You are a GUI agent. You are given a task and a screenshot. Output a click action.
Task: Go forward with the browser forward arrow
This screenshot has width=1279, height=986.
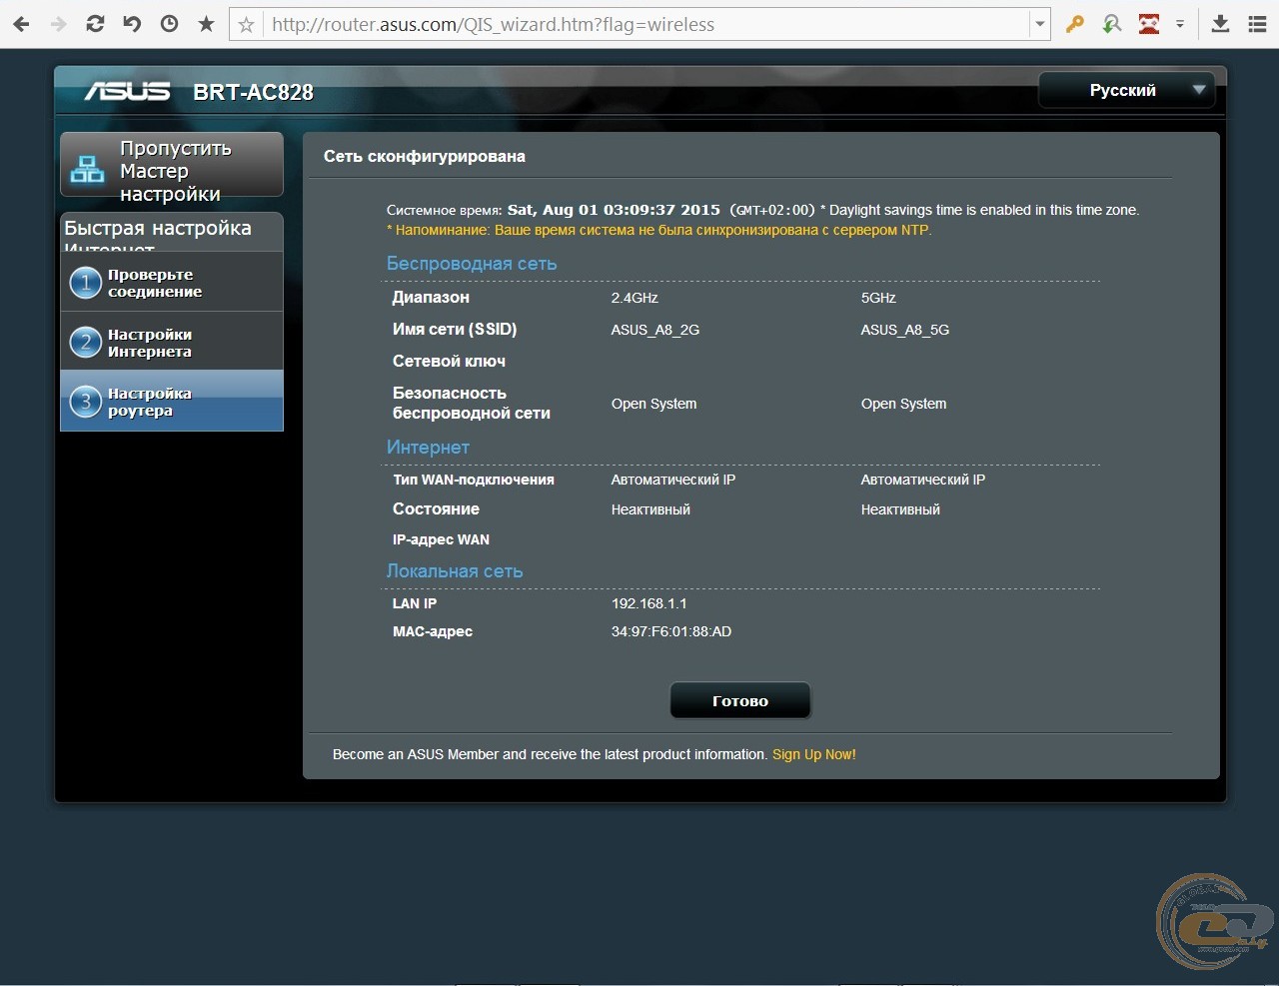point(58,24)
